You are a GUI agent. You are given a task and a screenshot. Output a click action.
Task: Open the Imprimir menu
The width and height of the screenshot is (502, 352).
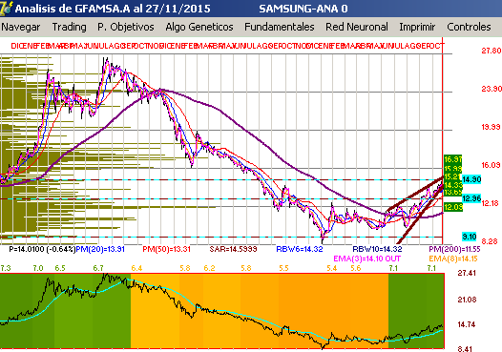[x=417, y=27]
